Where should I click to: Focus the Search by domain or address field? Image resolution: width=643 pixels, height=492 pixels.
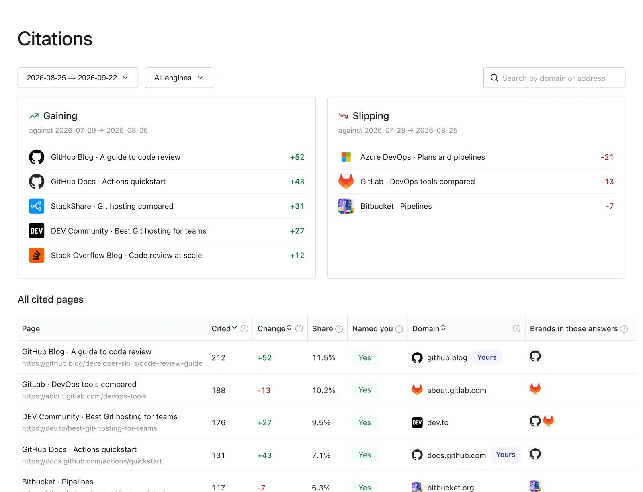click(554, 78)
